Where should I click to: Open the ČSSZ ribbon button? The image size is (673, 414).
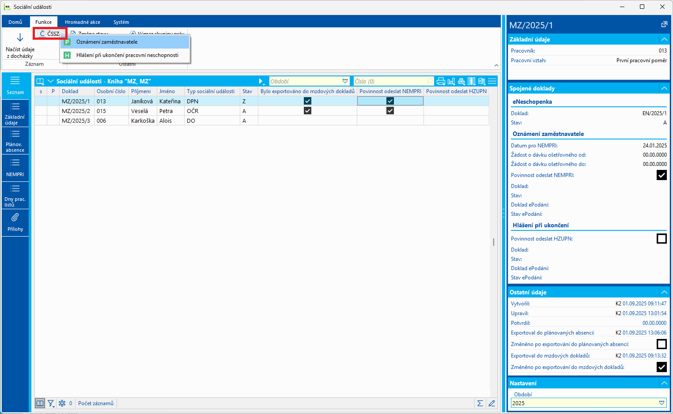(x=49, y=34)
